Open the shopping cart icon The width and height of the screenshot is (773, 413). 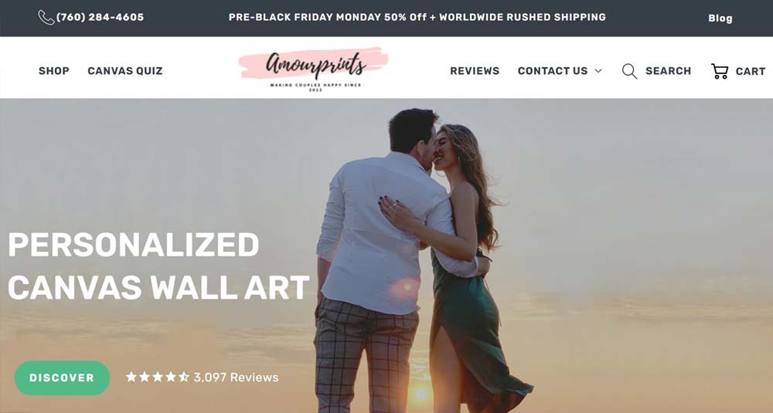click(x=719, y=71)
